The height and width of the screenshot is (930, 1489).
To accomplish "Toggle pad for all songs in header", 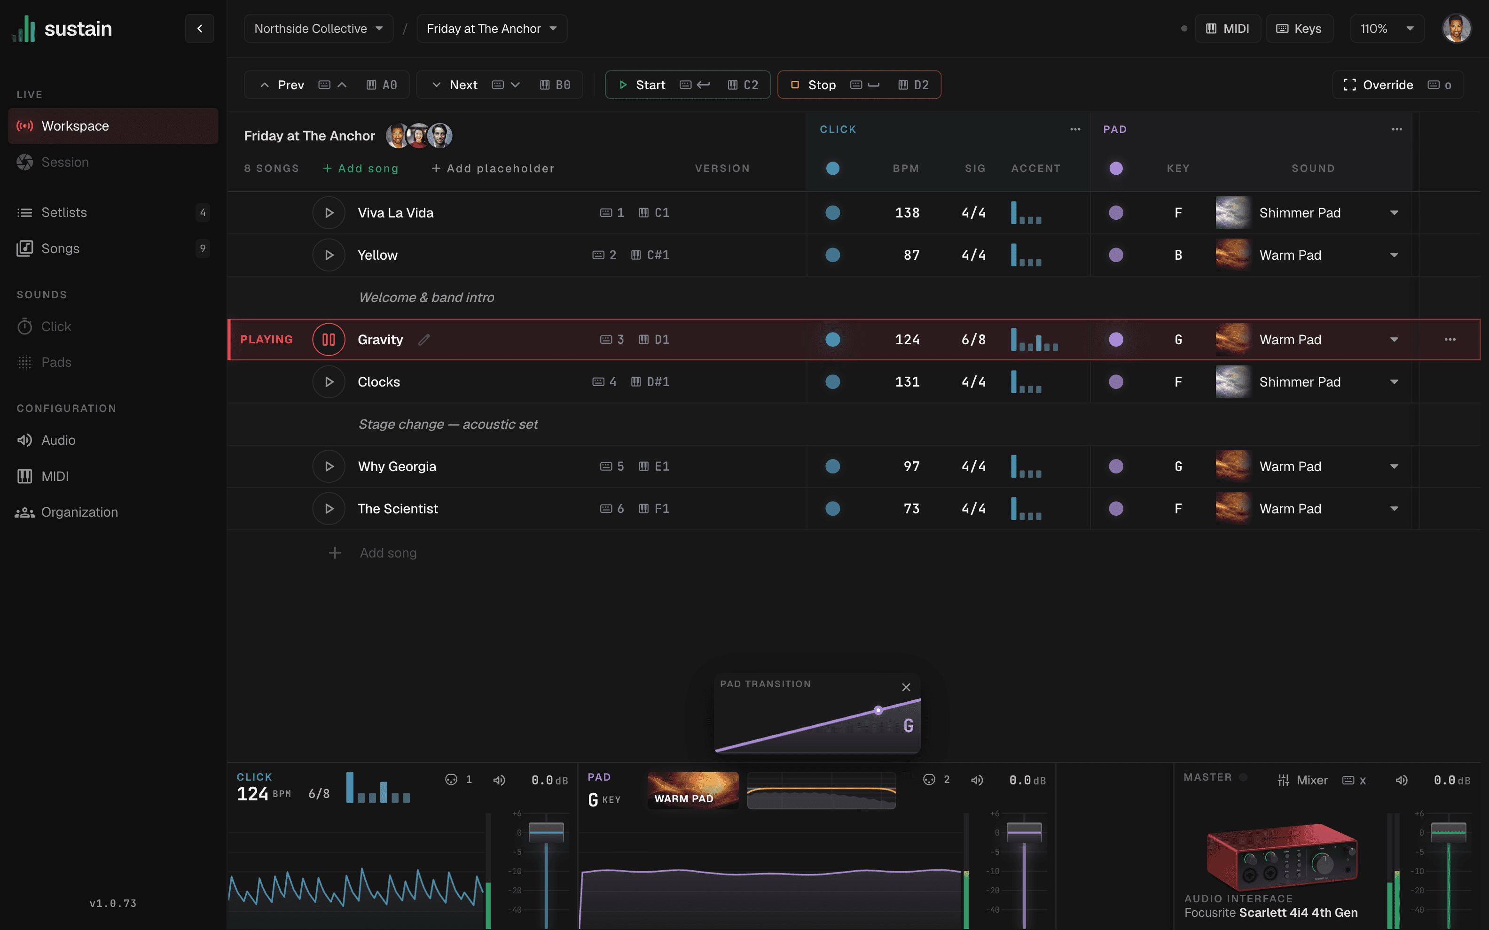I will (x=1116, y=169).
